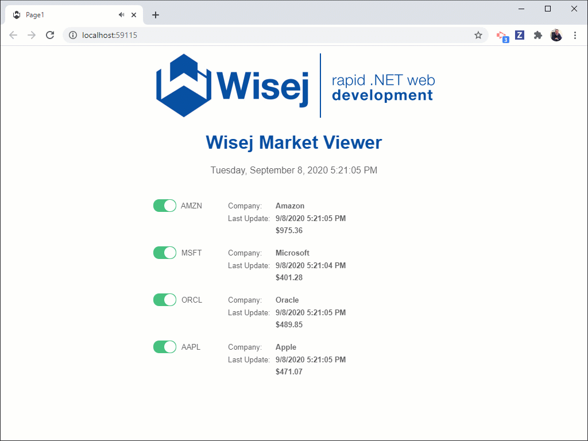Screen dimensions: 588x441
Task: Turn off the AAPL stock switch
Action: pos(165,347)
